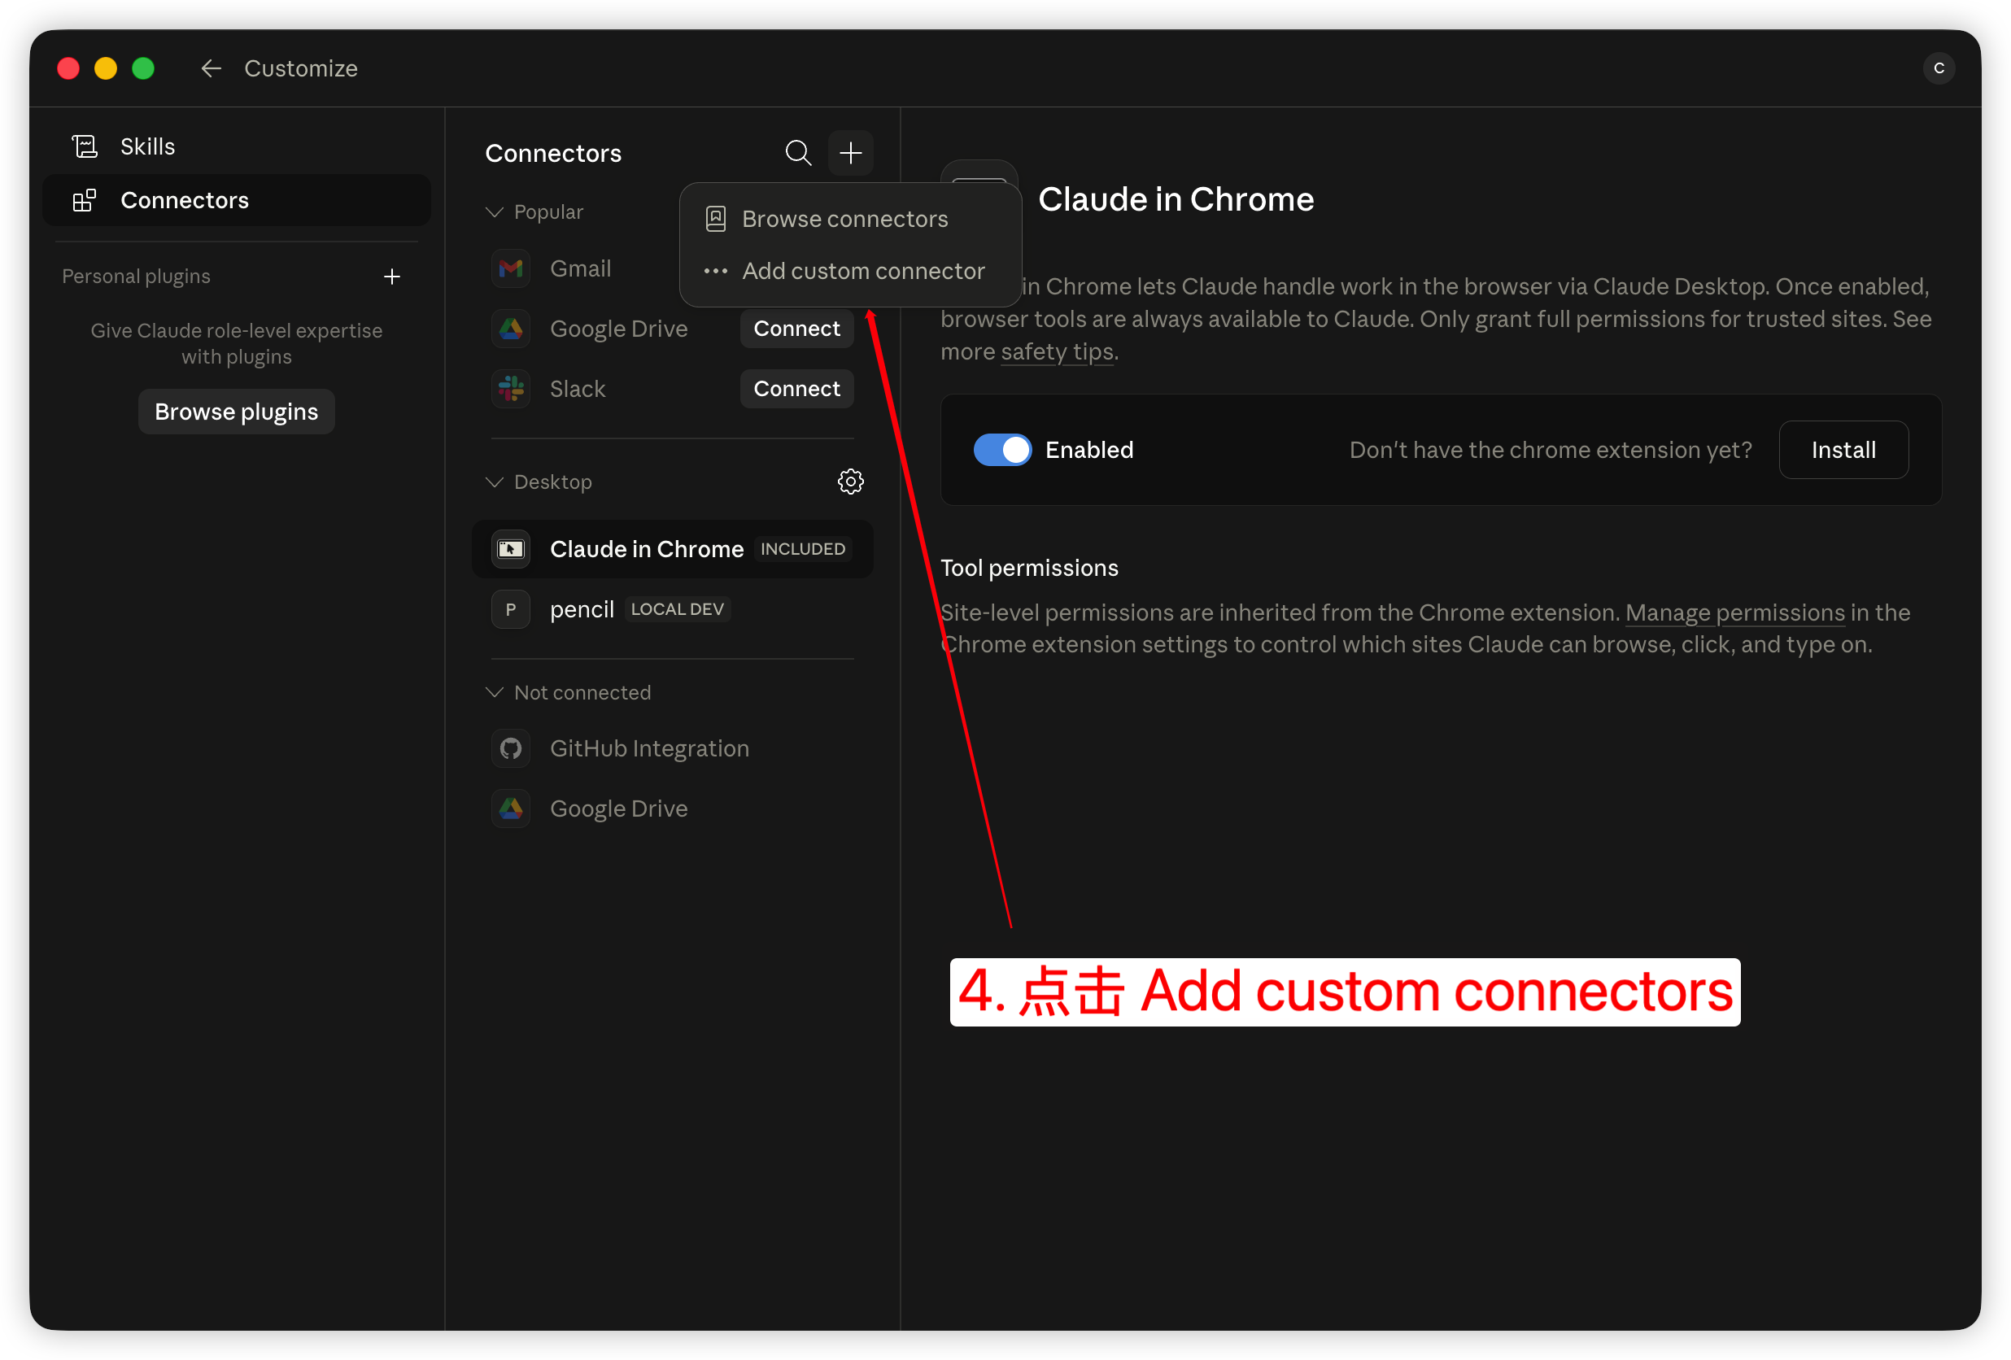Click the Connectors blocks icon in the sidebar
Viewport: 2011px width, 1360px height.
click(x=85, y=200)
